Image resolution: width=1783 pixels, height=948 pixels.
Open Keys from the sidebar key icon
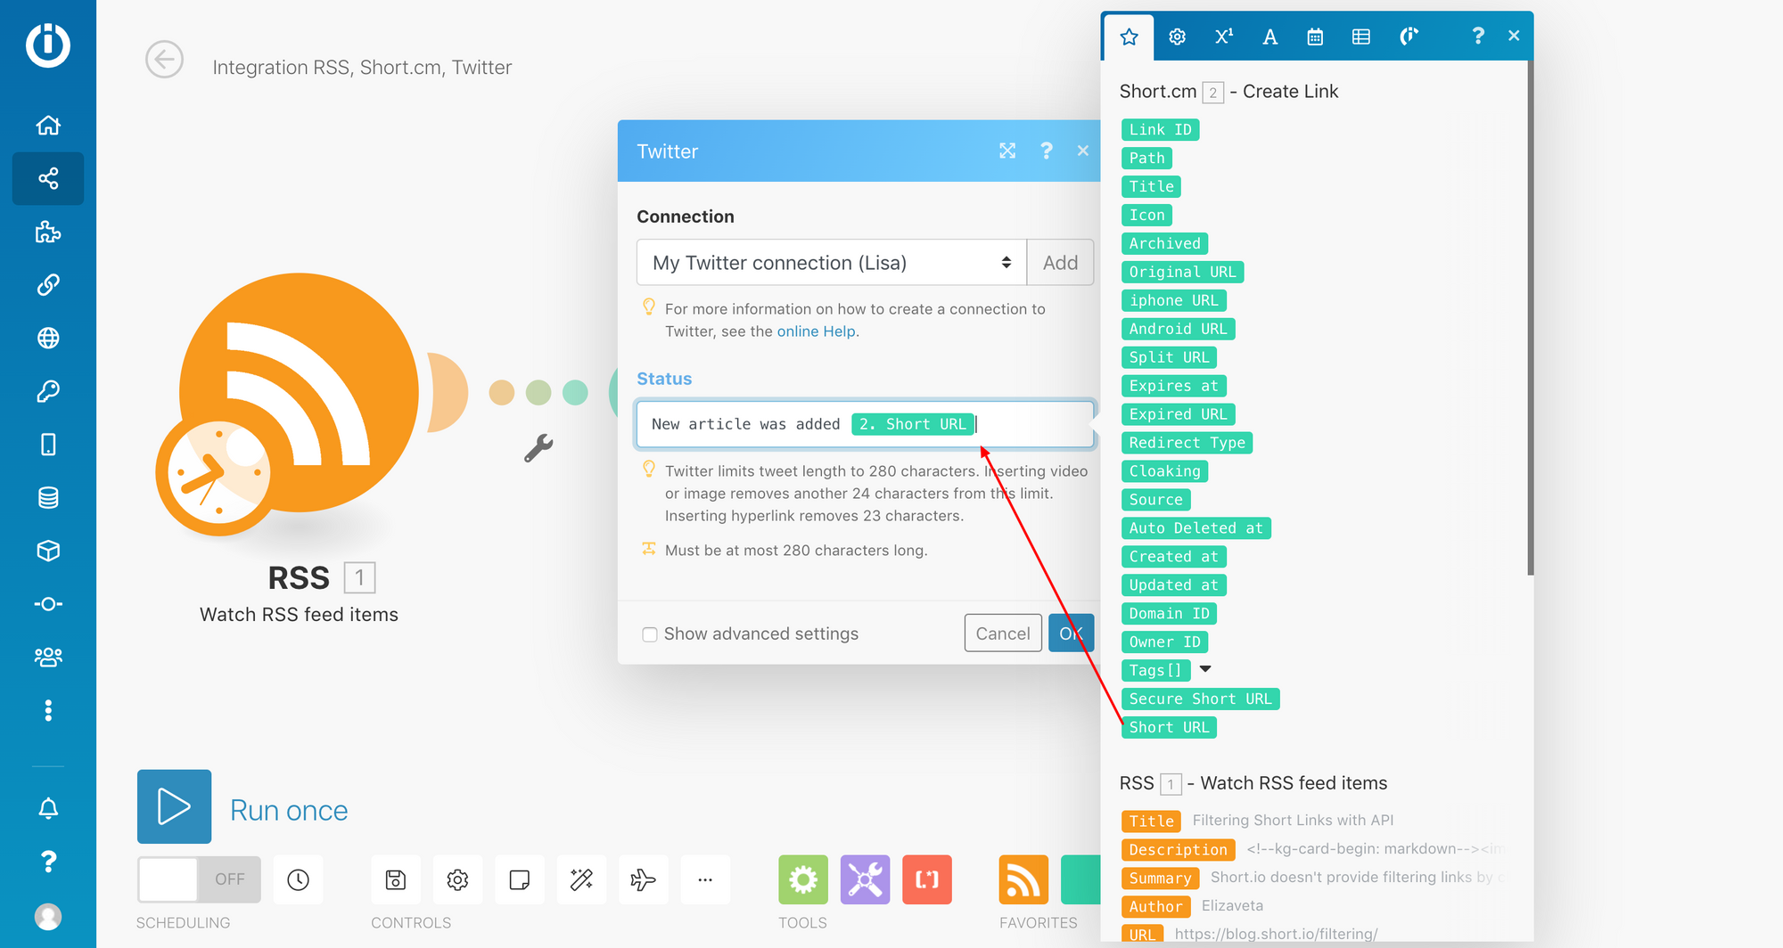[x=48, y=391]
